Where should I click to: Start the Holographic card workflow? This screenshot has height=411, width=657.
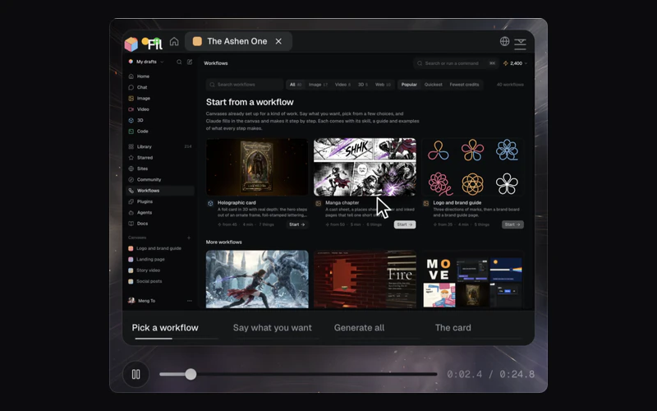click(x=297, y=224)
